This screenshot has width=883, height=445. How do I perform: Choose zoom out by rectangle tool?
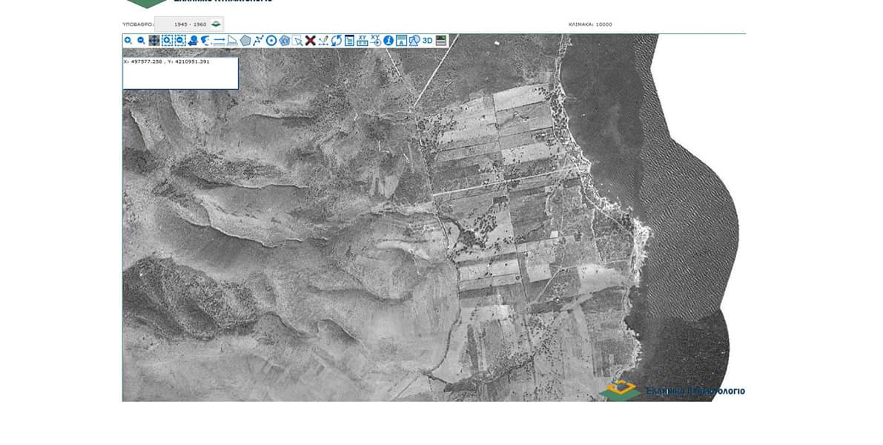180,41
